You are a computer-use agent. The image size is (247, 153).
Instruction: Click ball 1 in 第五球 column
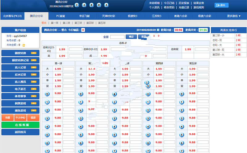coord(182,102)
